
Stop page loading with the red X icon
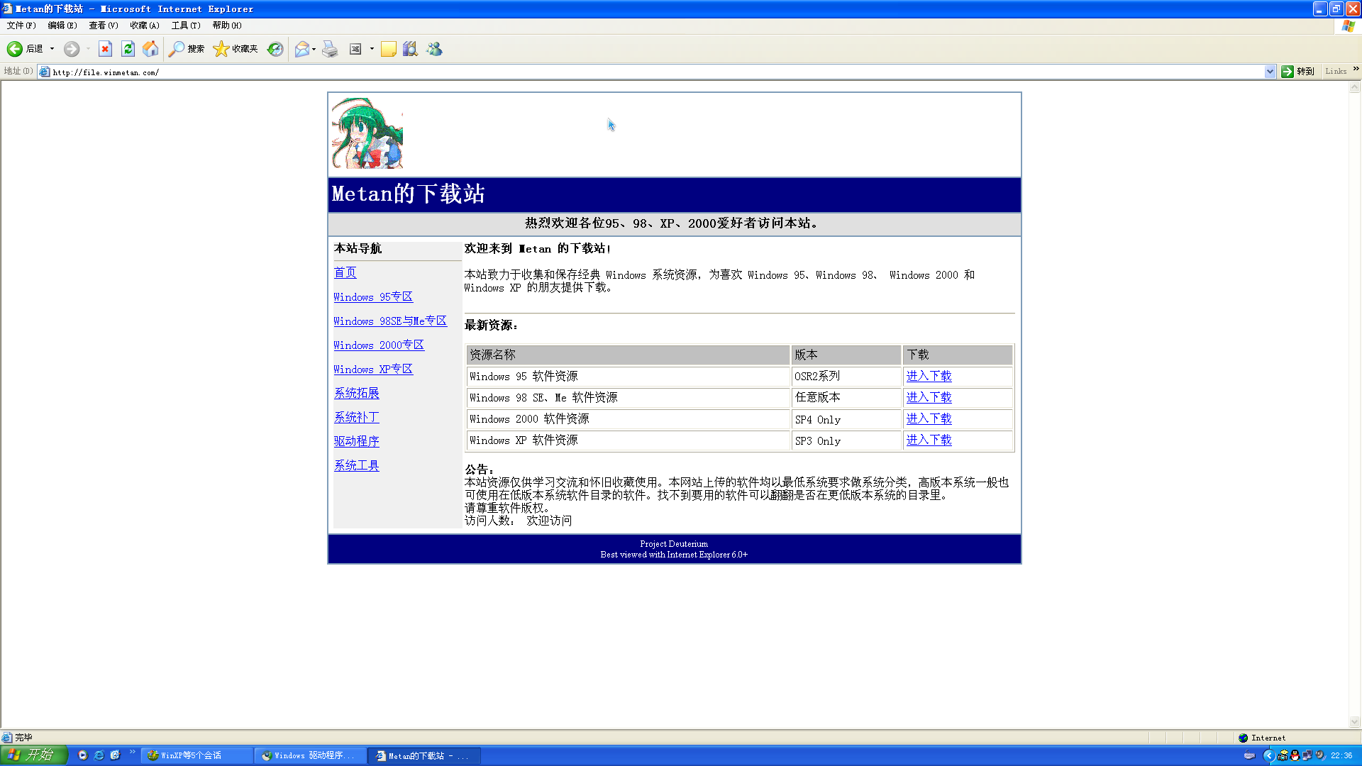pyautogui.click(x=105, y=49)
